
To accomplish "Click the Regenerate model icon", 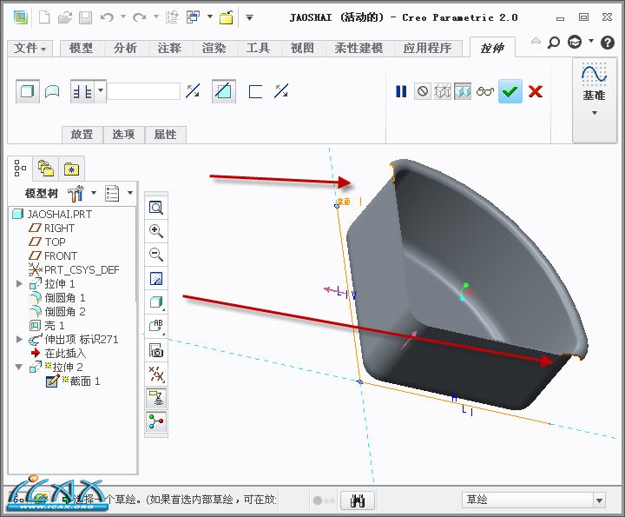I will 172,17.
